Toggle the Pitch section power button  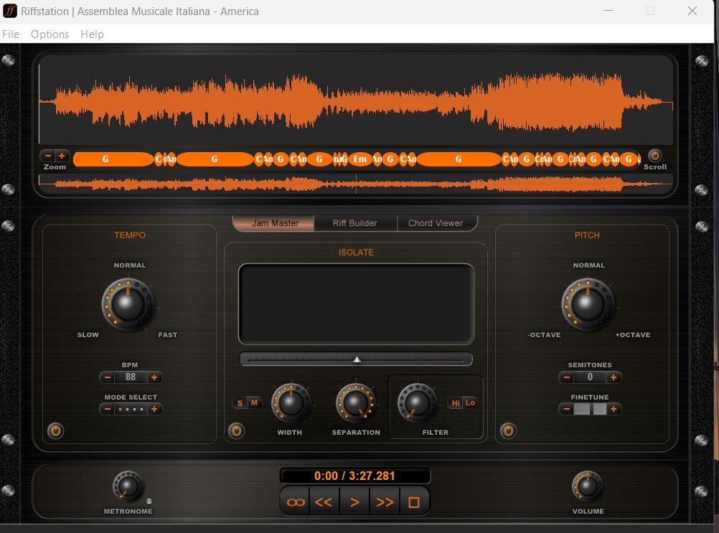tap(508, 431)
